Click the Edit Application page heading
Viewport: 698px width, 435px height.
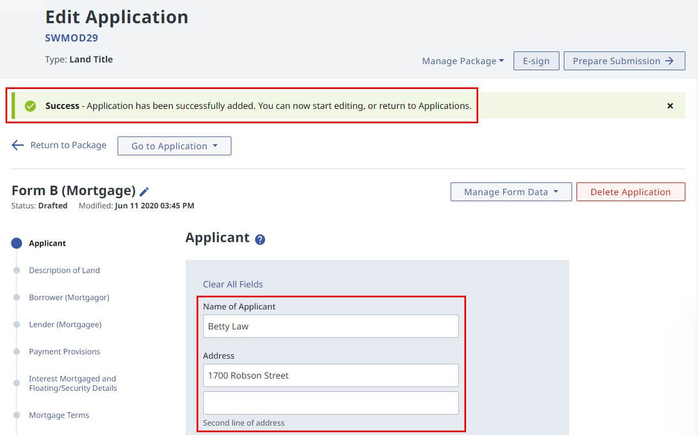[x=117, y=17]
